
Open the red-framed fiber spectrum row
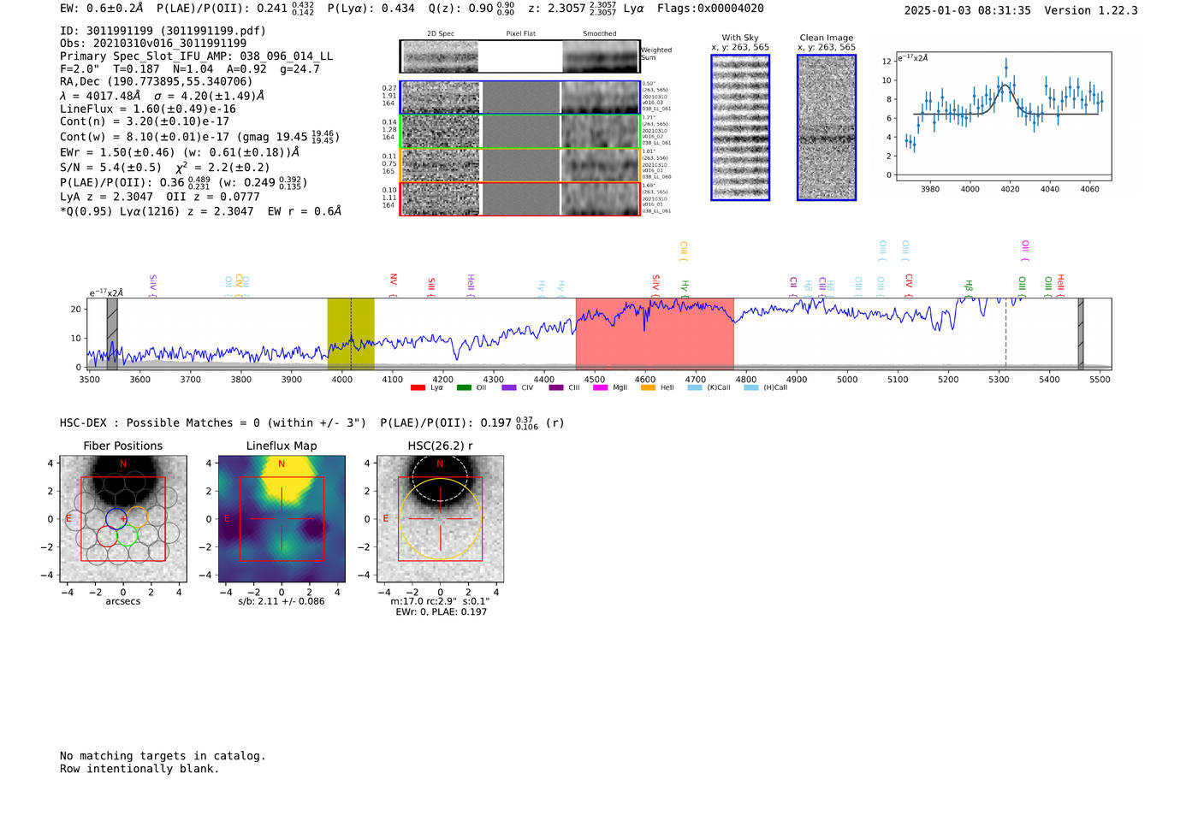tap(519, 198)
